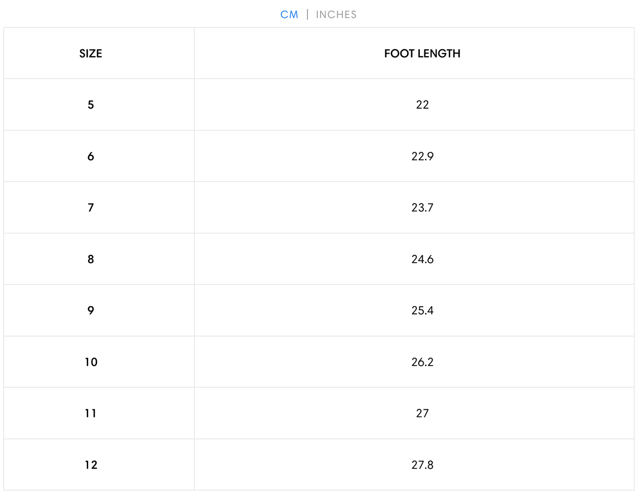Click the 26.2 foot length value
642x500 pixels.
tap(422, 362)
